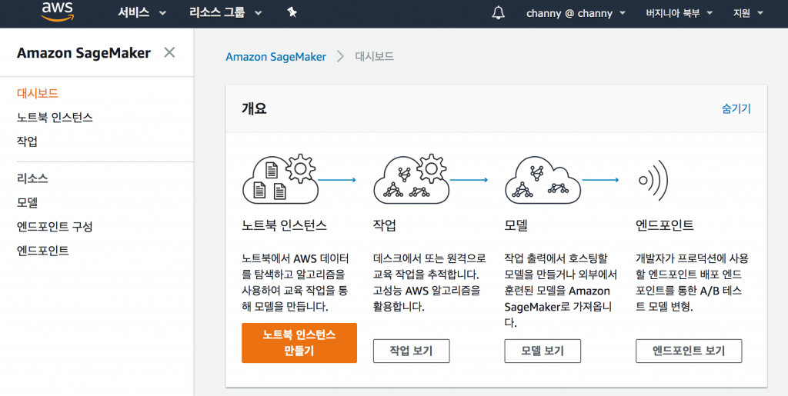Viewport: 788px width, 396px height.
Task: Select 엔드포인트 in the sidebar
Action: point(43,251)
